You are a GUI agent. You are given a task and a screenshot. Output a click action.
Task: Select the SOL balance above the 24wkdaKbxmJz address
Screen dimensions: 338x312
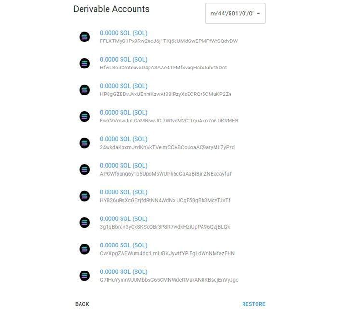click(x=123, y=139)
